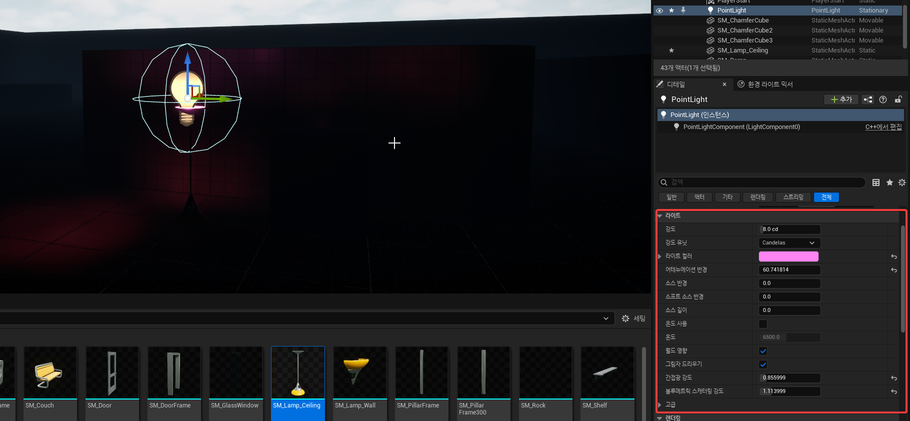This screenshot has width=910, height=421.
Task: Click the 소스 반경 value field
Action: point(789,283)
